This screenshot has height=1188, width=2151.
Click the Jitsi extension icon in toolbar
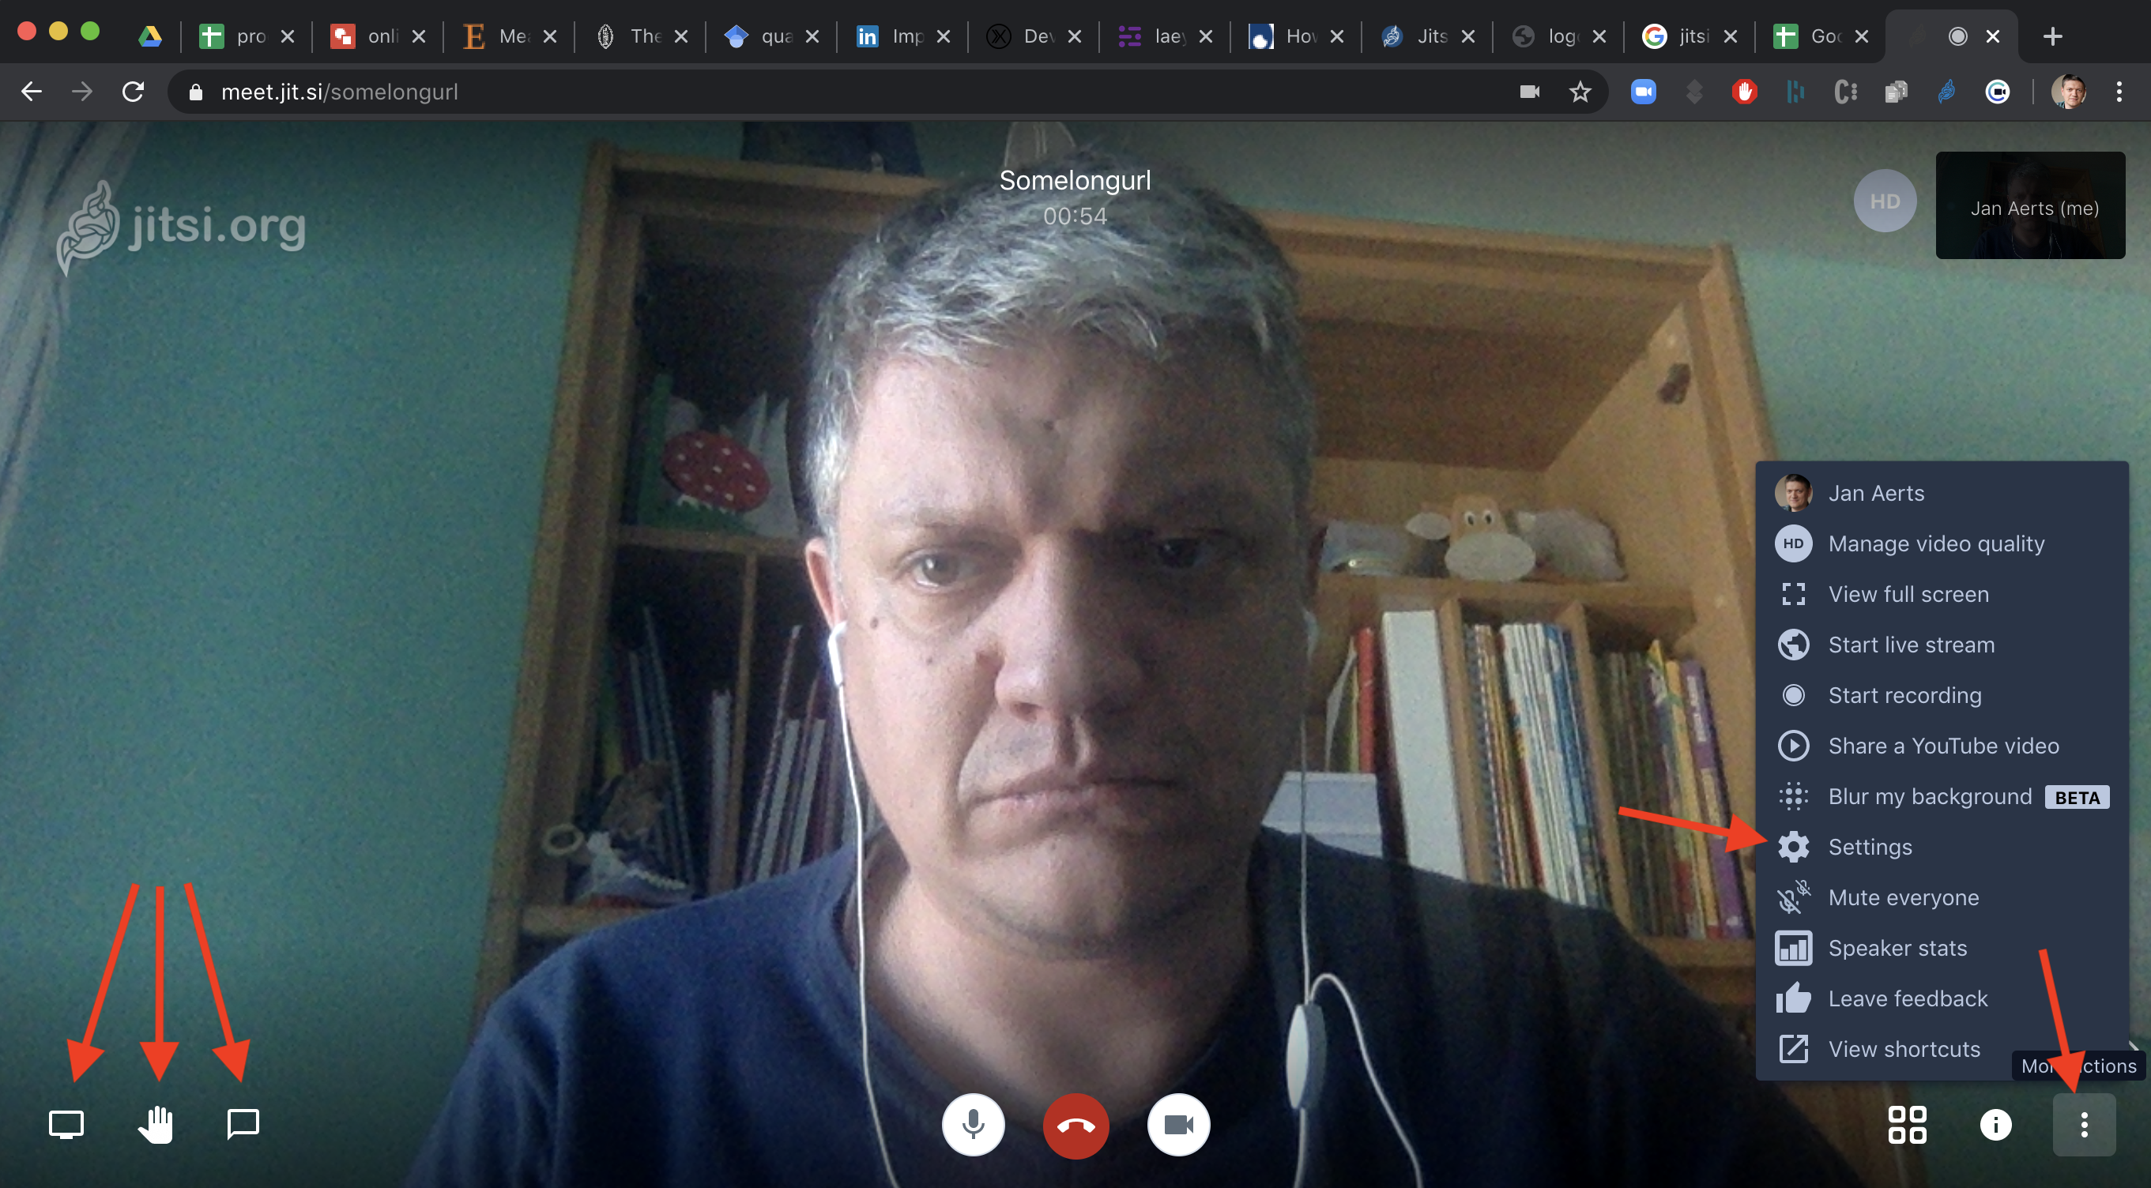(x=1947, y=92)
